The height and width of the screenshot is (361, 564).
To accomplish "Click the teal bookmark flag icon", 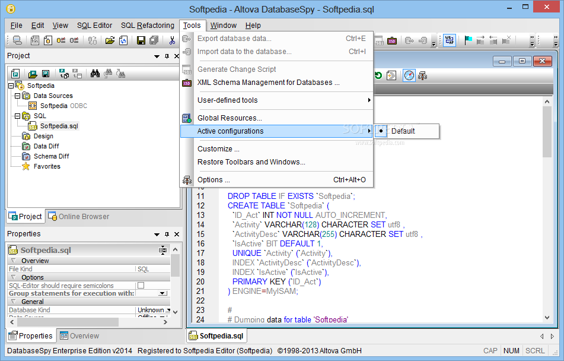I will pos(468,40).
